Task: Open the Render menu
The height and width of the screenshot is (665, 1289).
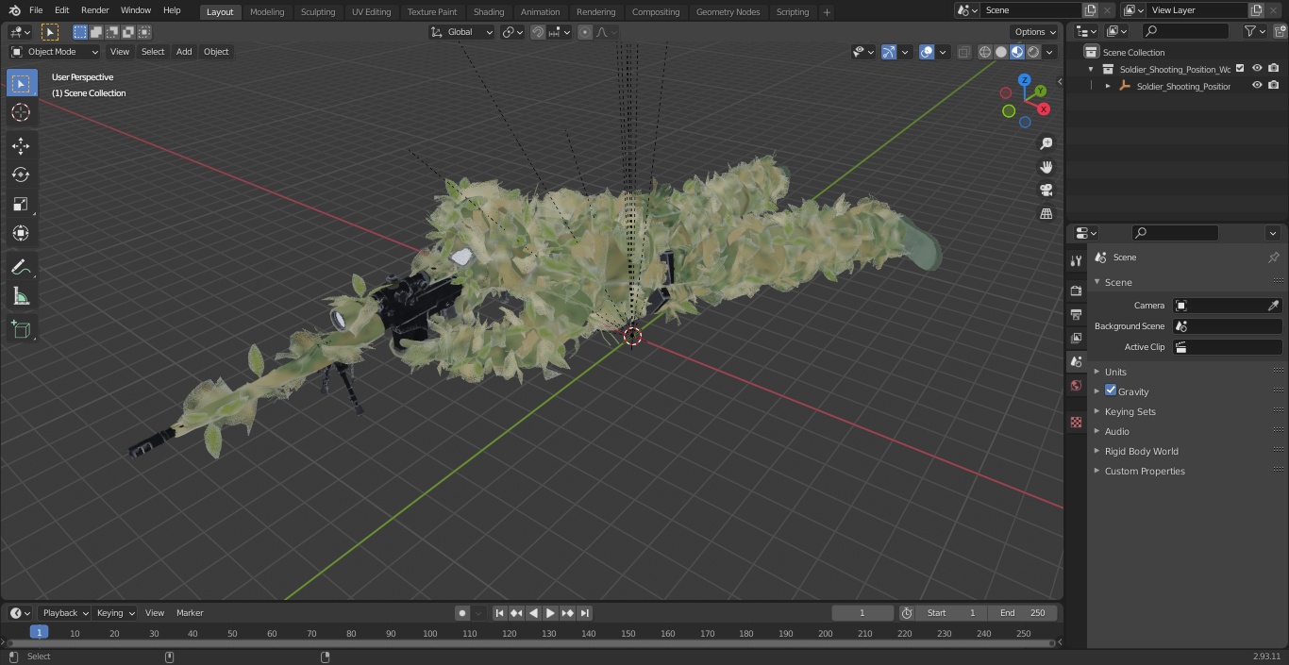Action: (94, 10)
